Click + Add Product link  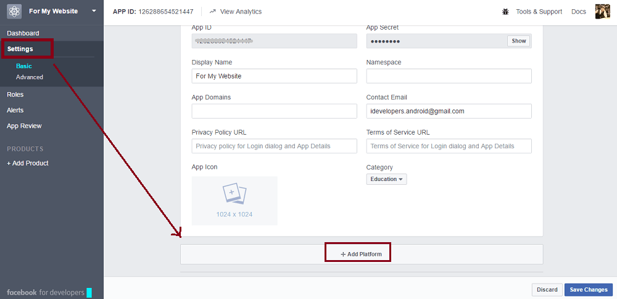[28, 163]
